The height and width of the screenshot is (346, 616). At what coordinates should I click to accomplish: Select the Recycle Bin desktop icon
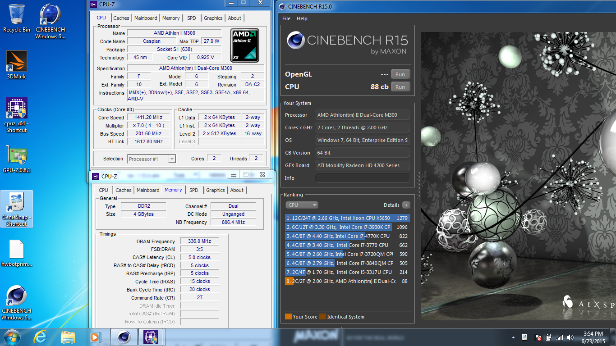click(x=17, y=18)
